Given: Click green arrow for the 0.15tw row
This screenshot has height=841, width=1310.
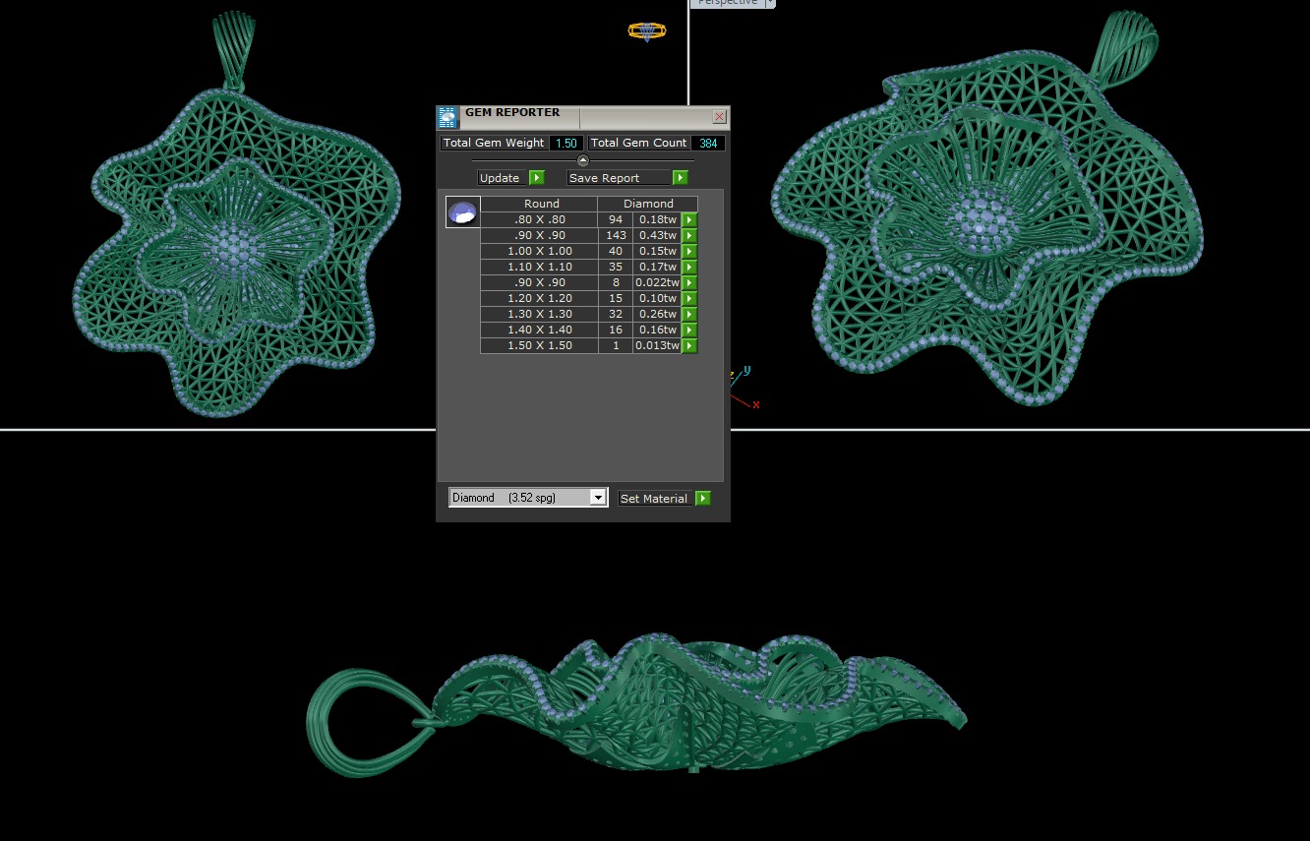Looking at the screenshot, I should click(689, 251).
